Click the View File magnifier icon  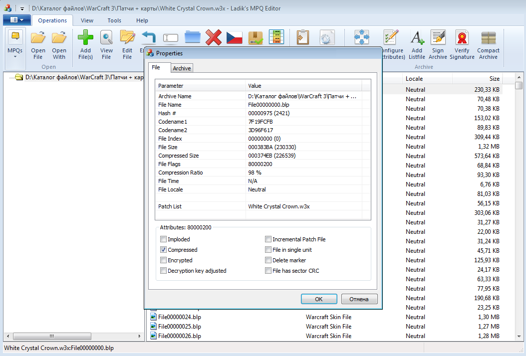106,37
